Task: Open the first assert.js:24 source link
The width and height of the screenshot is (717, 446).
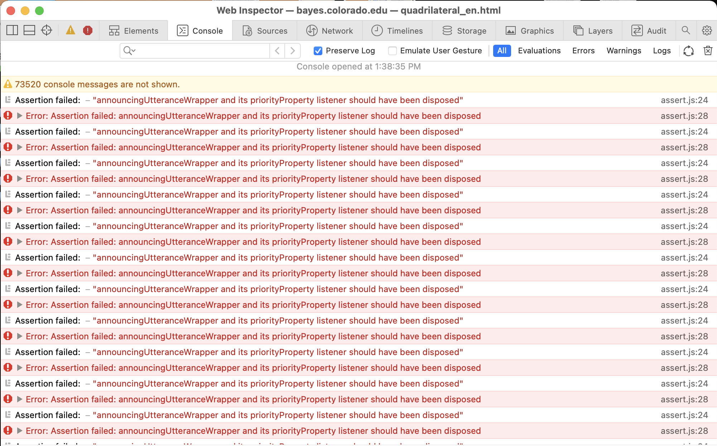Action: pos(684,100)
